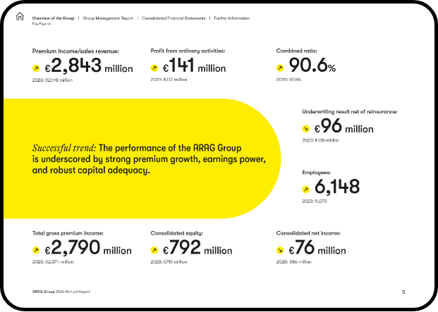This screenshot has height=312, width=438.
Task: Click the arrow icon beside 6,148 employees
Action: (306, 189)
